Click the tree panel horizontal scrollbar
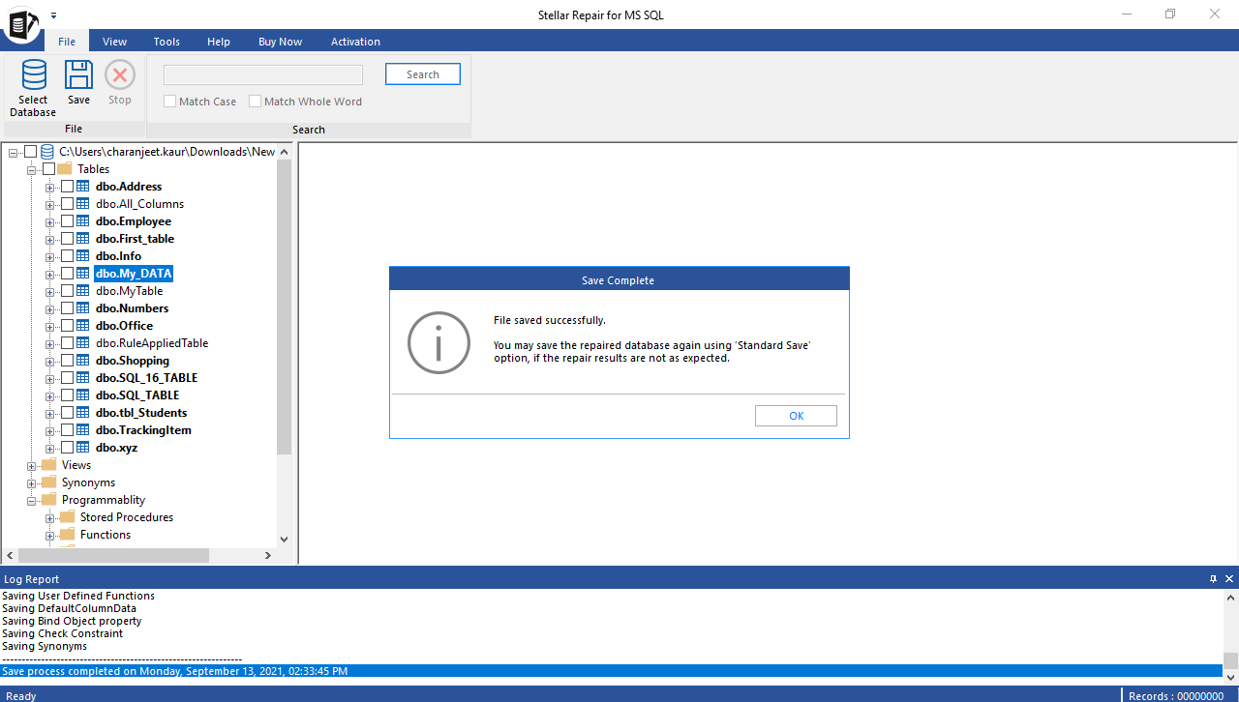Image resolution: width=1239 pixels, height=702 pixels. 113,555
